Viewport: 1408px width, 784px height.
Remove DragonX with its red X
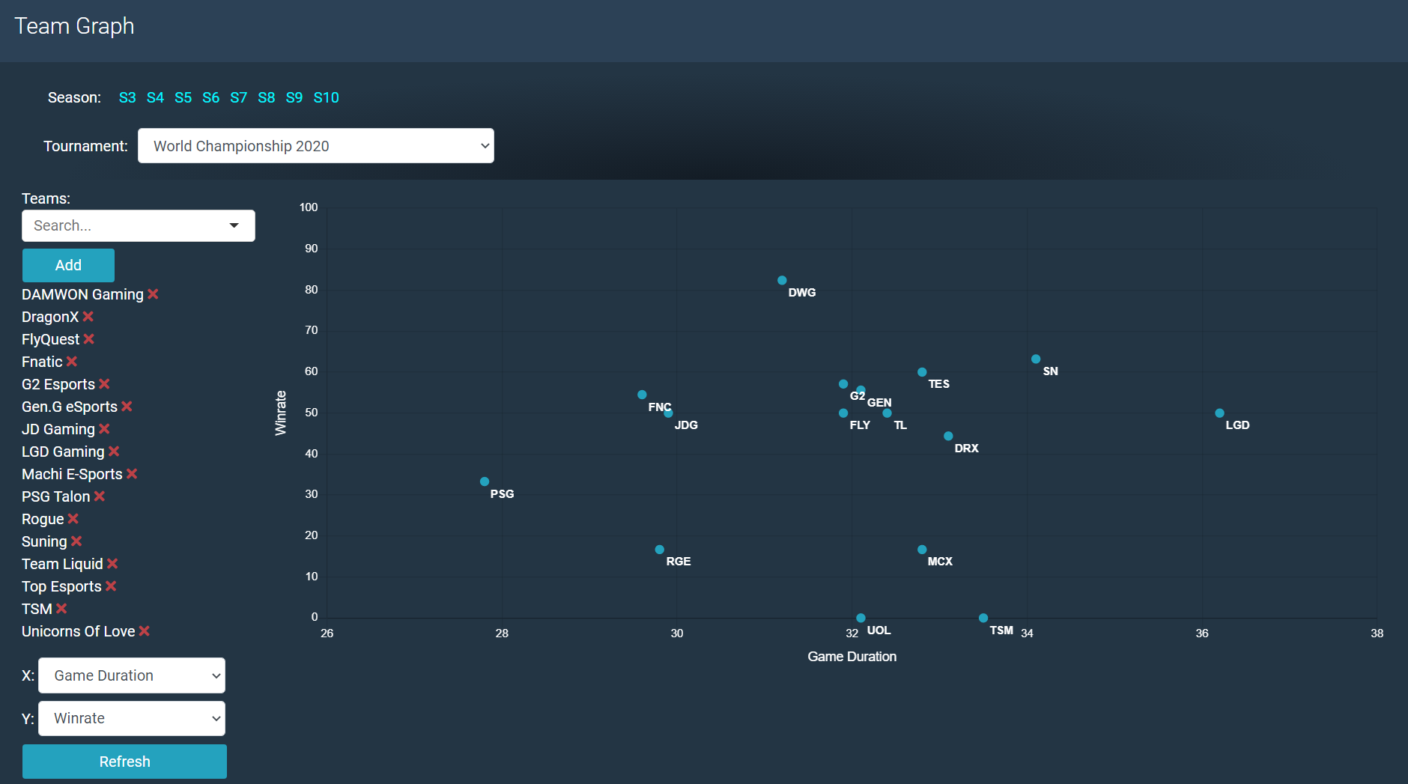pyautogui.click(x=88, y=317)
